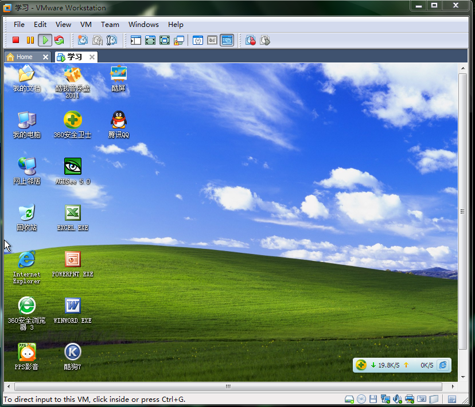Open the Team menu
The height and width of the screenshot is (407, 475).
110,25
